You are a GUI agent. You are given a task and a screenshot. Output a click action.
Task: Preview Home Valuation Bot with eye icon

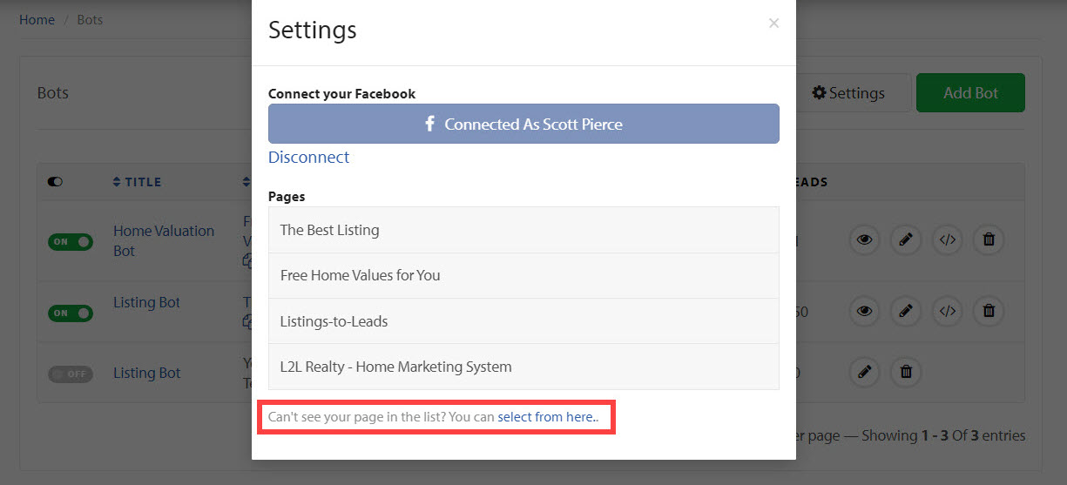864,239
